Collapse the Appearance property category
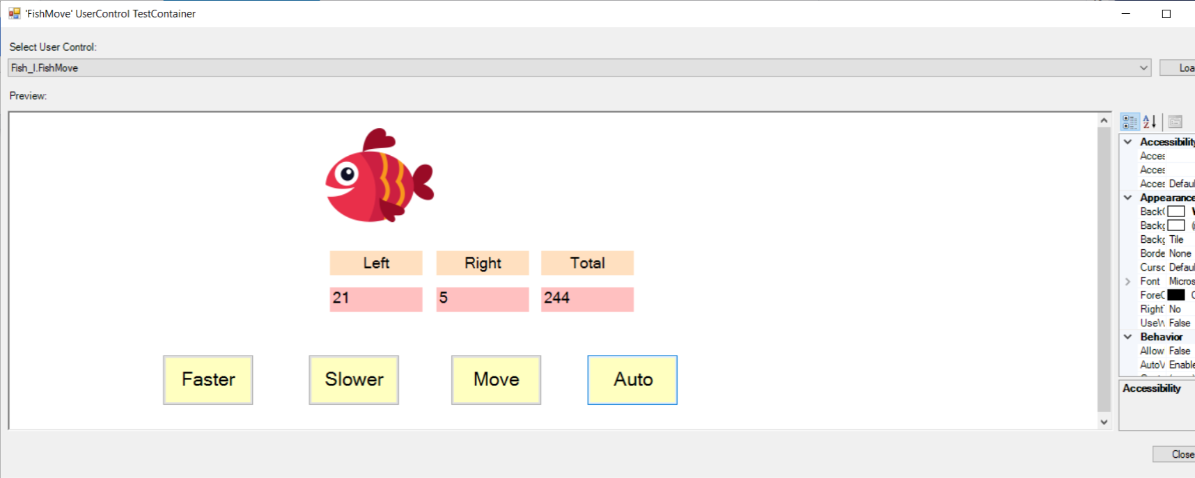 pyautogui.click(x=1127, y=198)
